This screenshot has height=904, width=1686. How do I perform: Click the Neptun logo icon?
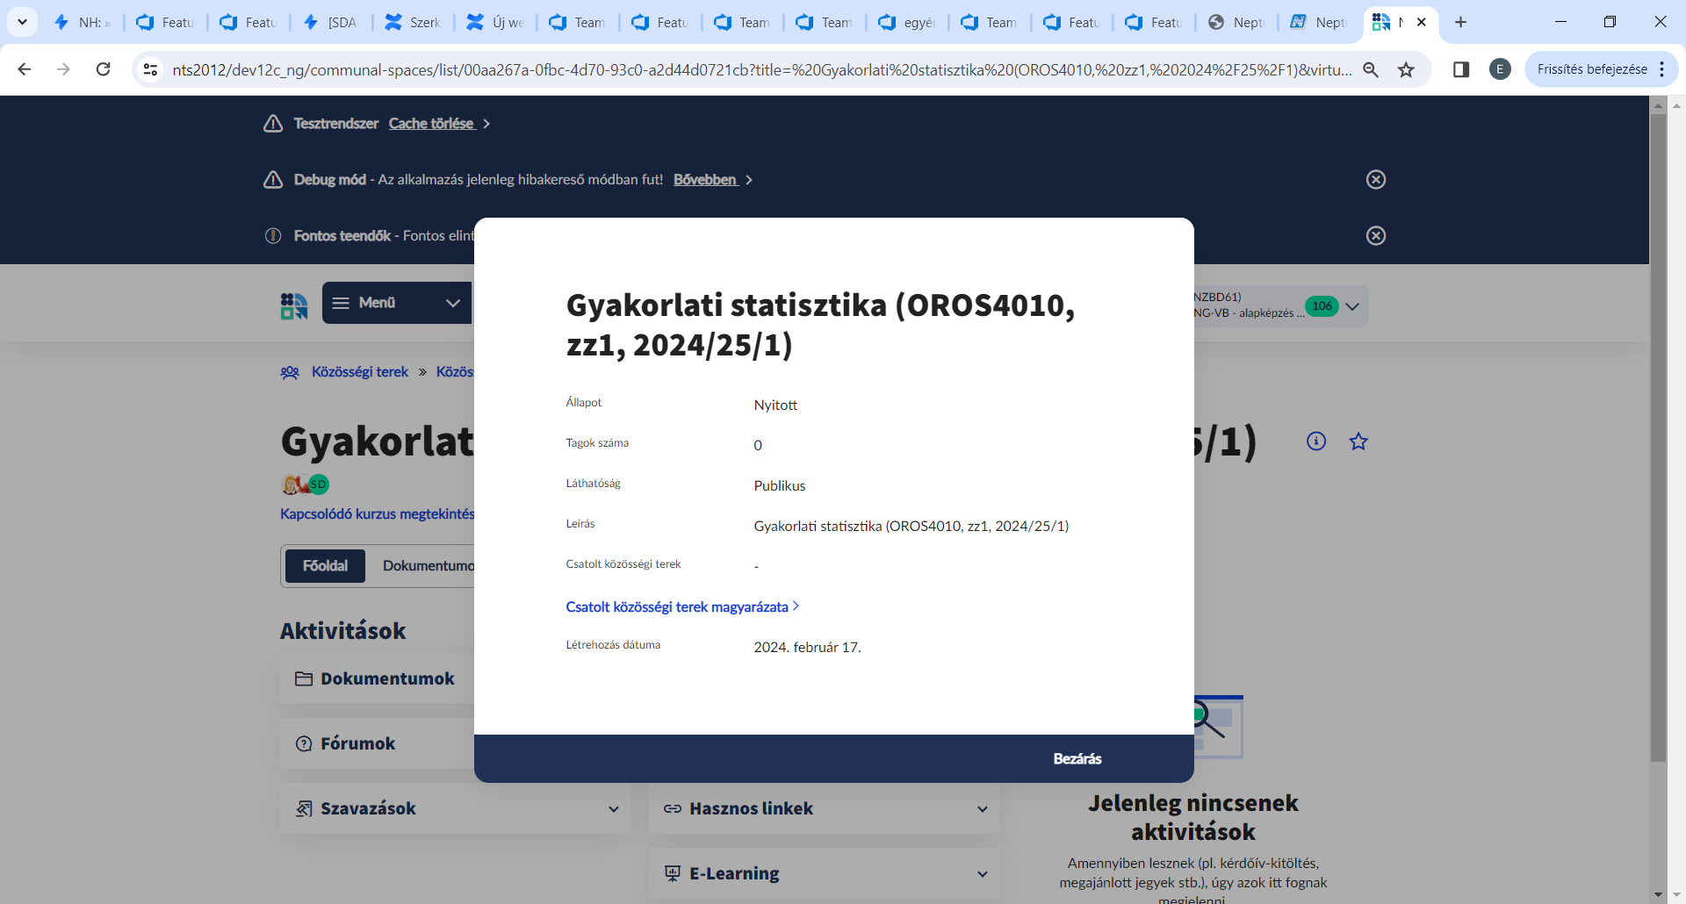point(294,305)
